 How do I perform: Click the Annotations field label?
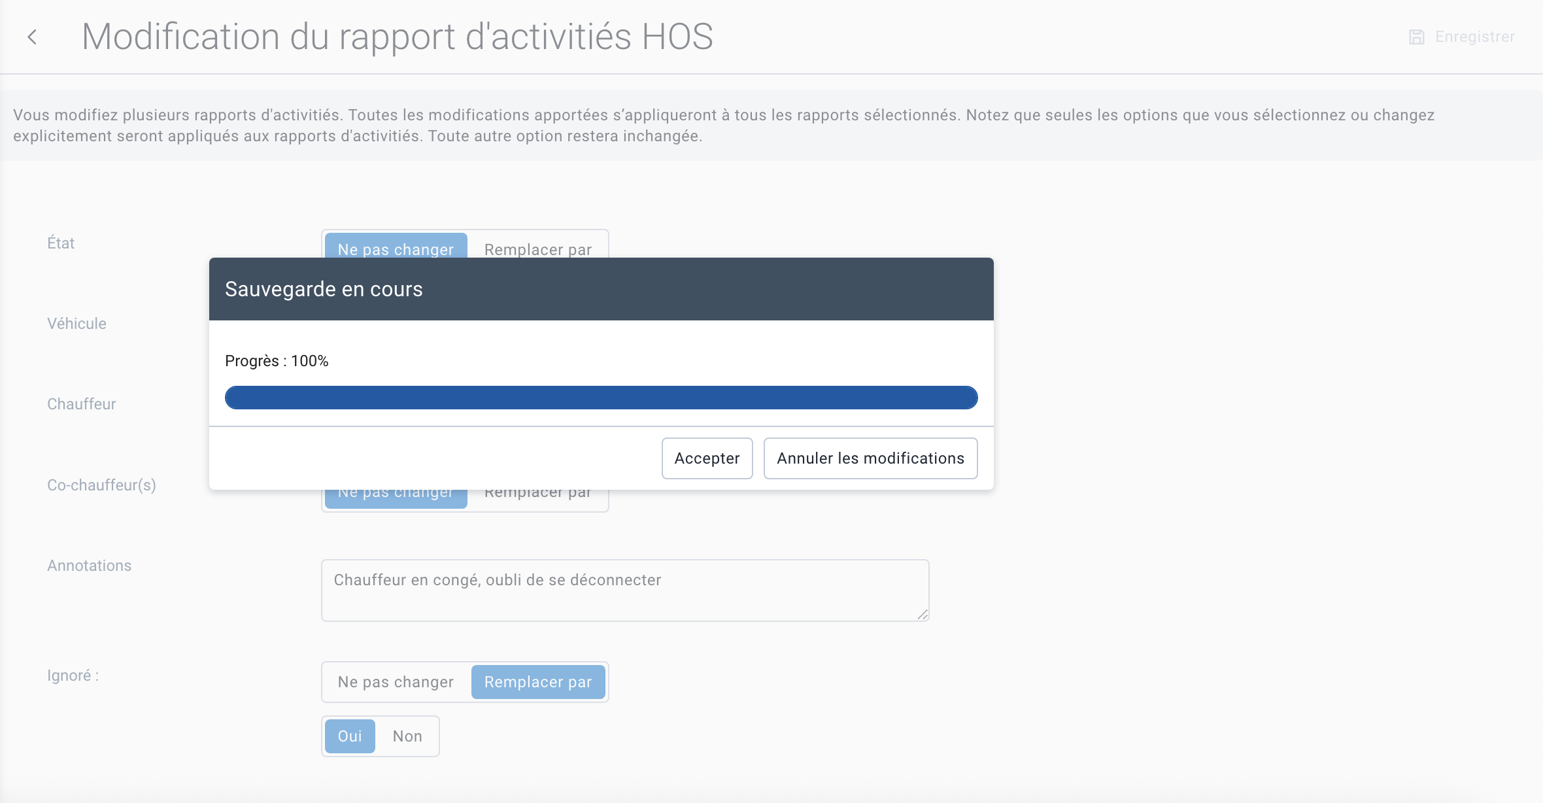pos(89,566)
